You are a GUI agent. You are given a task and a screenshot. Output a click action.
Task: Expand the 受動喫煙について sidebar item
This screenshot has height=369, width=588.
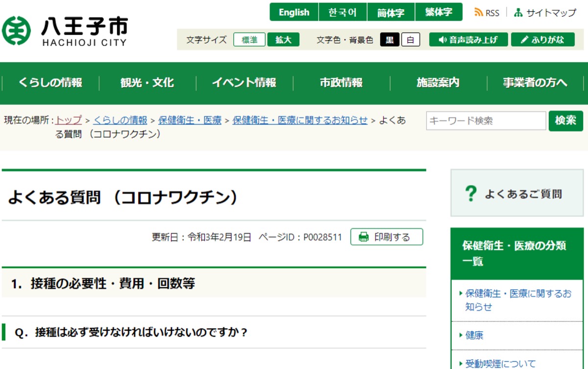(x=500, y=364)
